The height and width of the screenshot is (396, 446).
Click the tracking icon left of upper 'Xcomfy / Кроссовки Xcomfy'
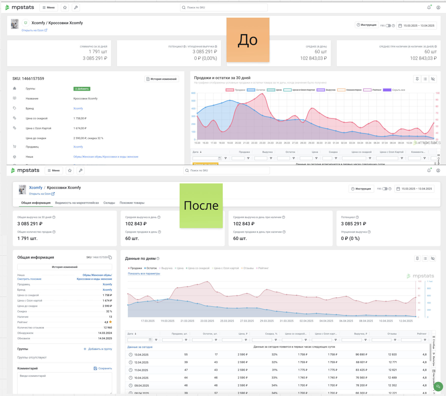[25, 23]
